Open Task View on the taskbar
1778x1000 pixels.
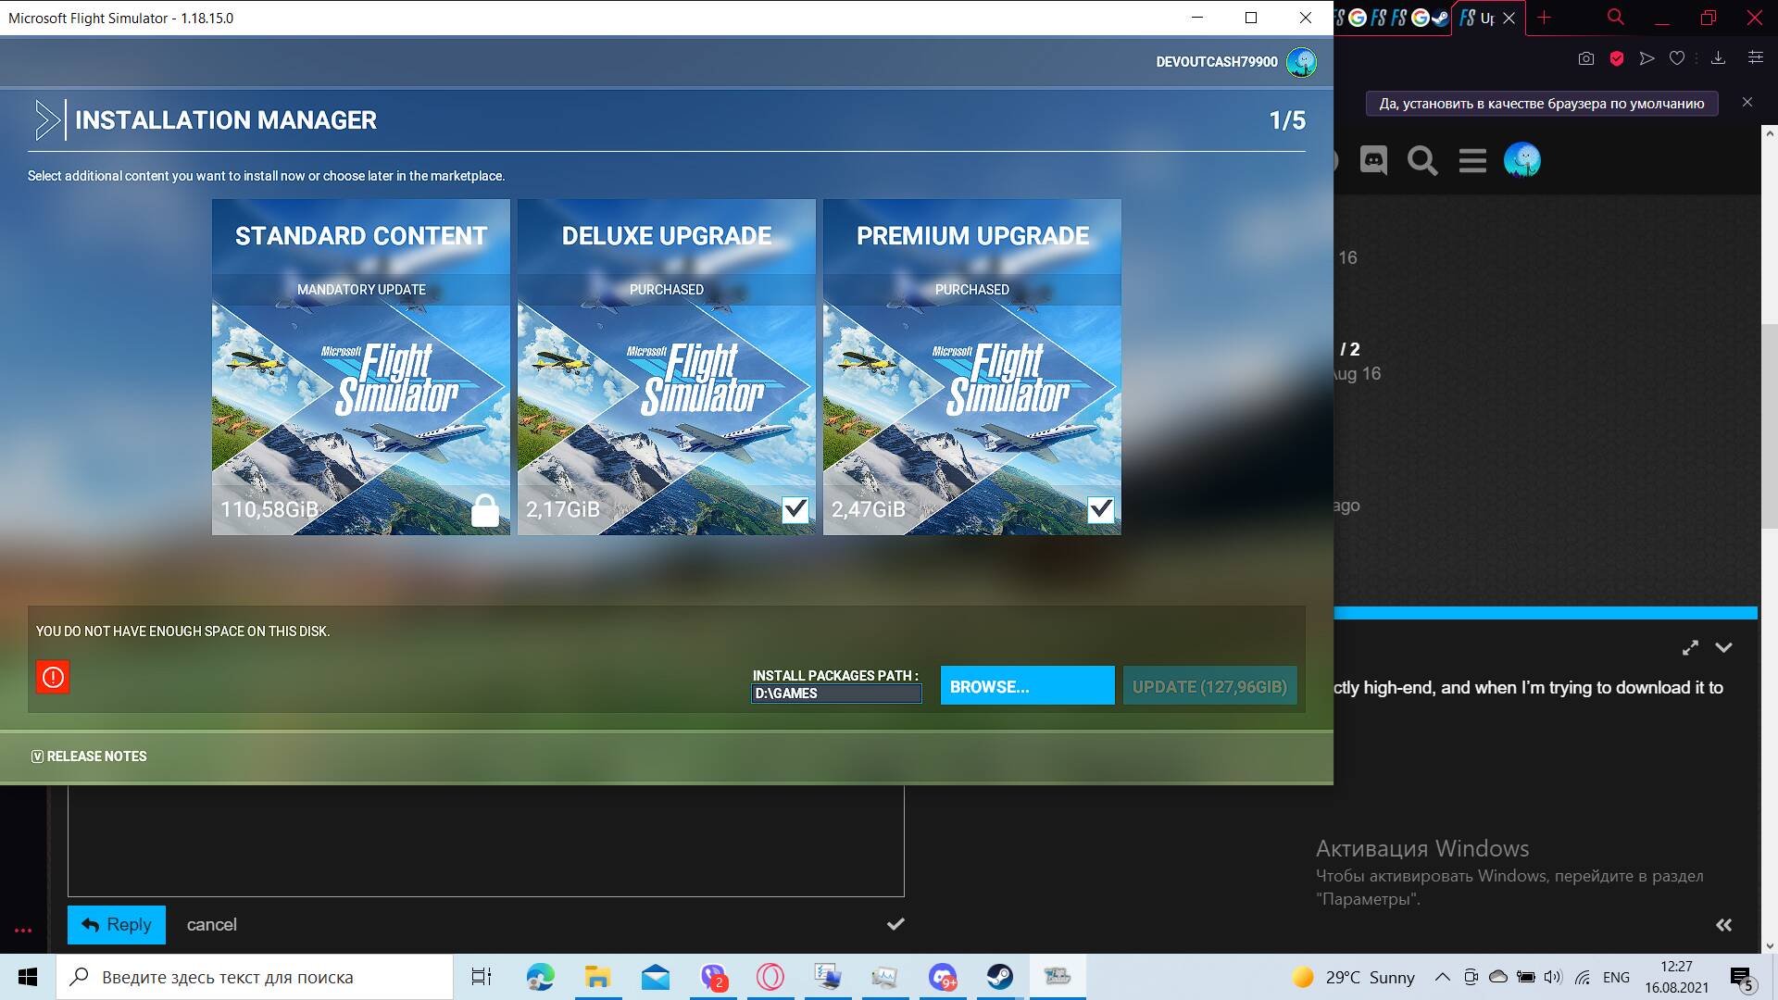(x=482, y=977)
